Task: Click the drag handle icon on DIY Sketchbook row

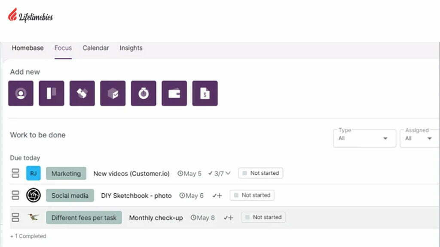Action: (x=15, y=195)
